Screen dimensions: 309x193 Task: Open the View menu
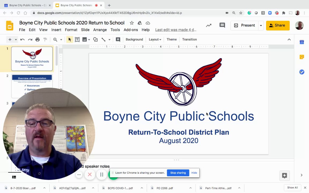pyautogui.click(x=43, y=30)
